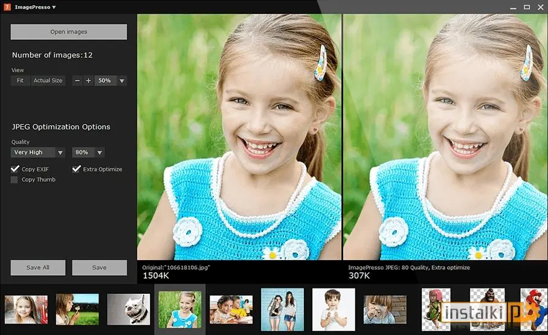The width and height of the screenshot is (548, 335).
Task: Click the ImagePresso JPEG: 80 Quality label
Action: (408, 267)
